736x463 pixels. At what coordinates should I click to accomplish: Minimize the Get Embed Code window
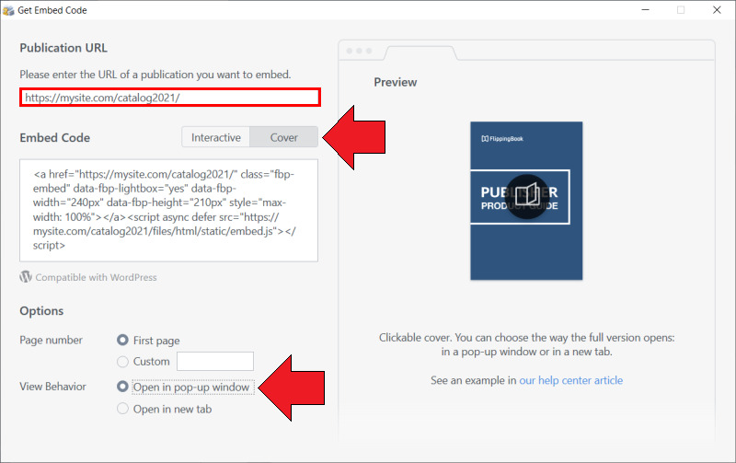[646, 10]
